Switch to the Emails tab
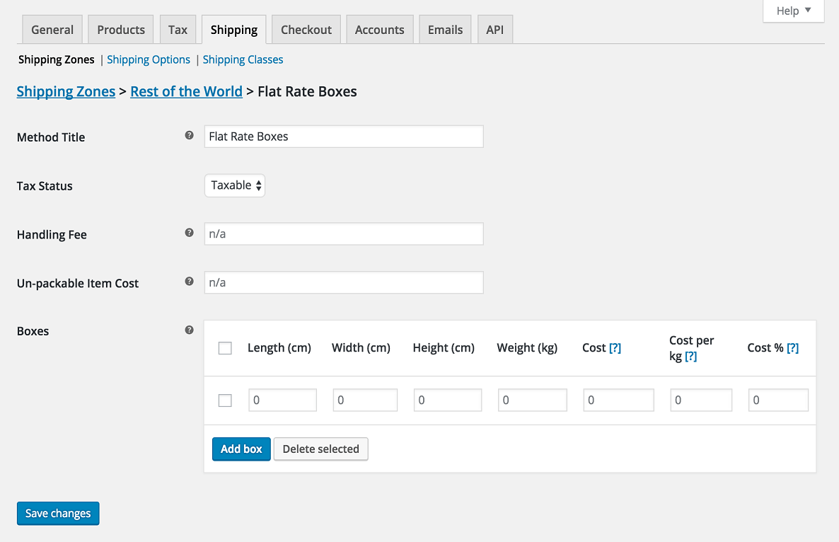 (444, 29)
